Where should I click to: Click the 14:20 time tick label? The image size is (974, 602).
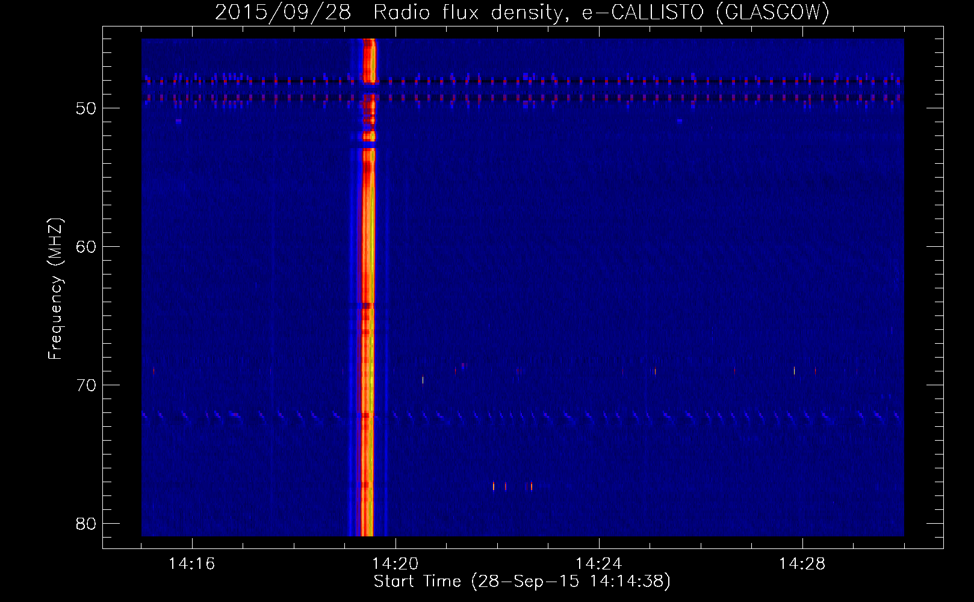[395, 564]
